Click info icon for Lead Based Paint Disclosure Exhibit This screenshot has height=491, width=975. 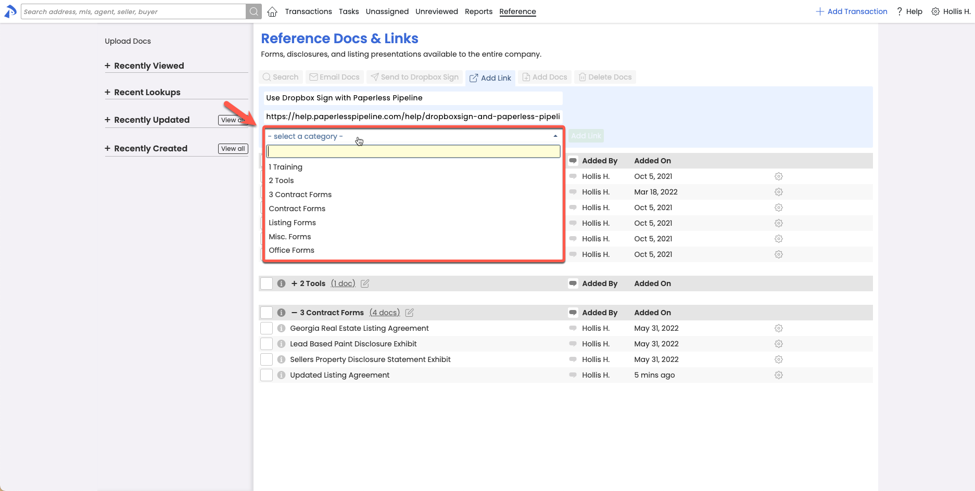[x=281, y=344]
